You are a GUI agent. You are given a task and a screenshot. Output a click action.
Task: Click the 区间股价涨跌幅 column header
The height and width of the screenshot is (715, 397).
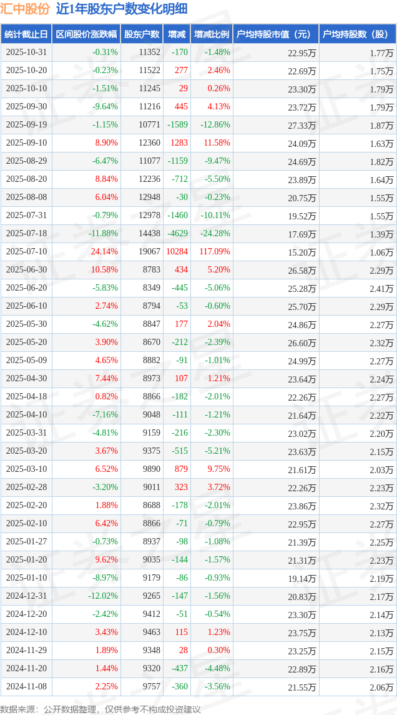tap(86, 34)
